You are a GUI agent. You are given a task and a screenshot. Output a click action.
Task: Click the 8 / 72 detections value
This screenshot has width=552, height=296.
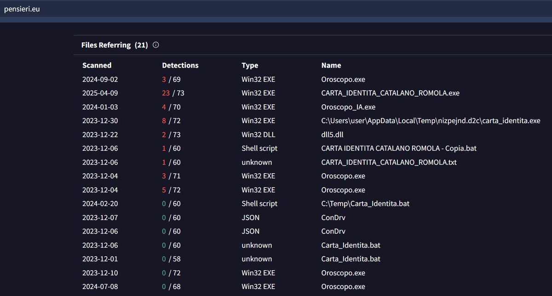171,121
